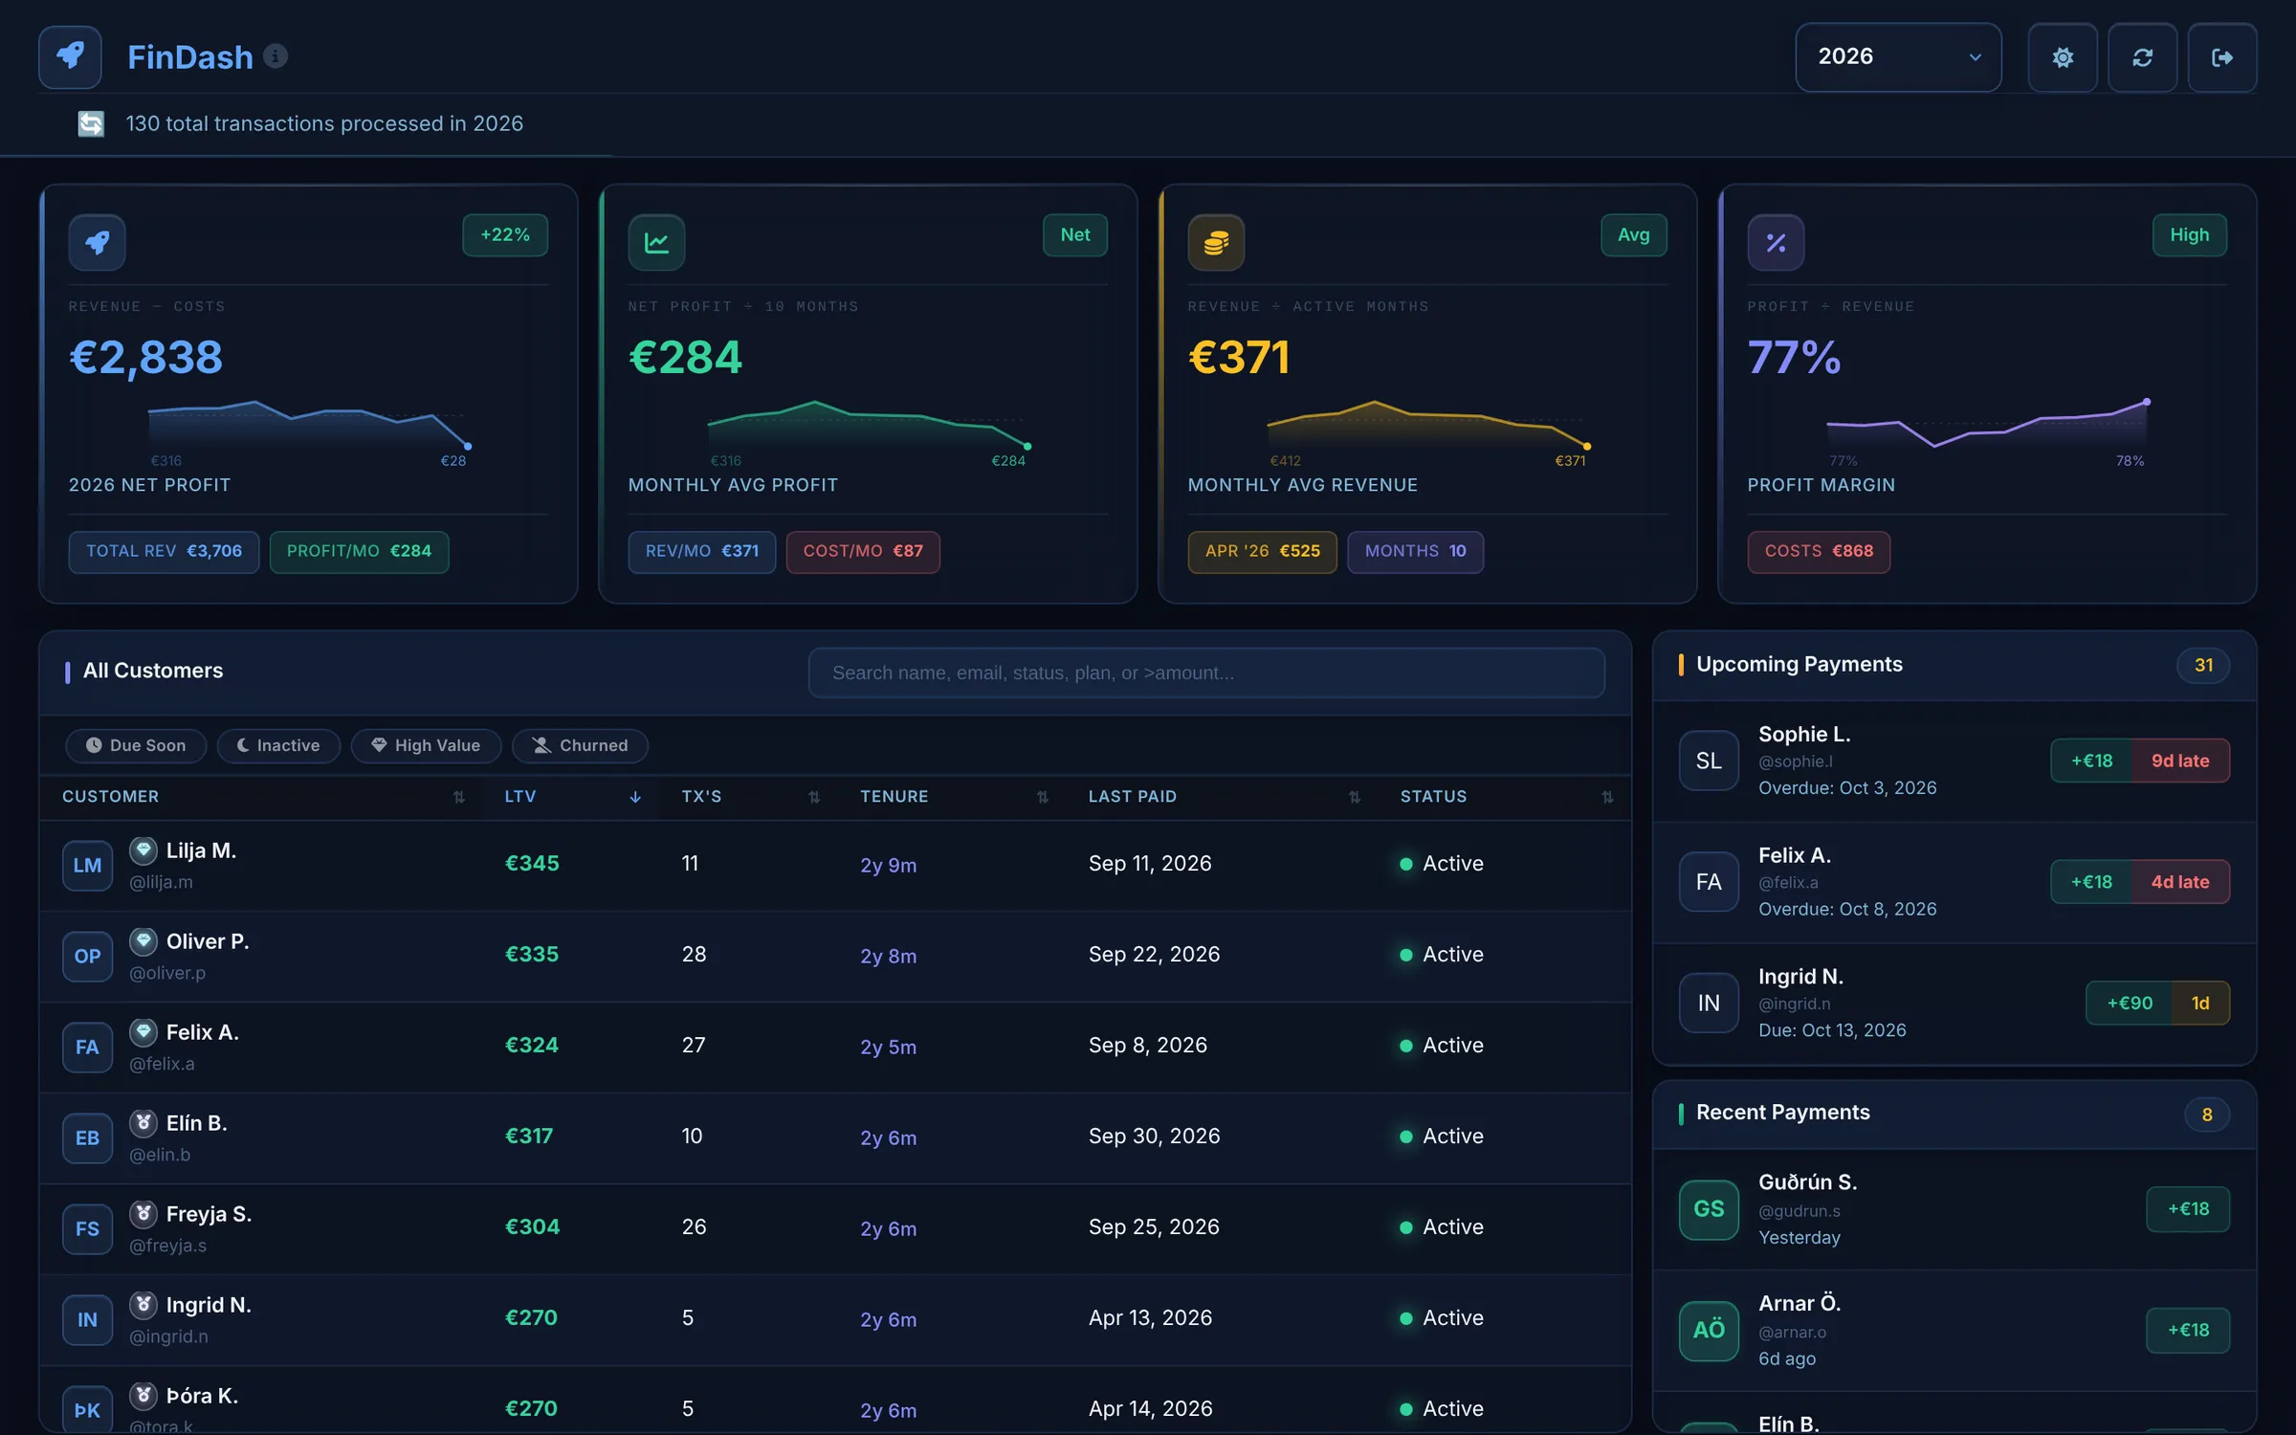Screen dimensions: 2296x1435
Task: Click the Upcoming Payments heading
Action: 1799,664
